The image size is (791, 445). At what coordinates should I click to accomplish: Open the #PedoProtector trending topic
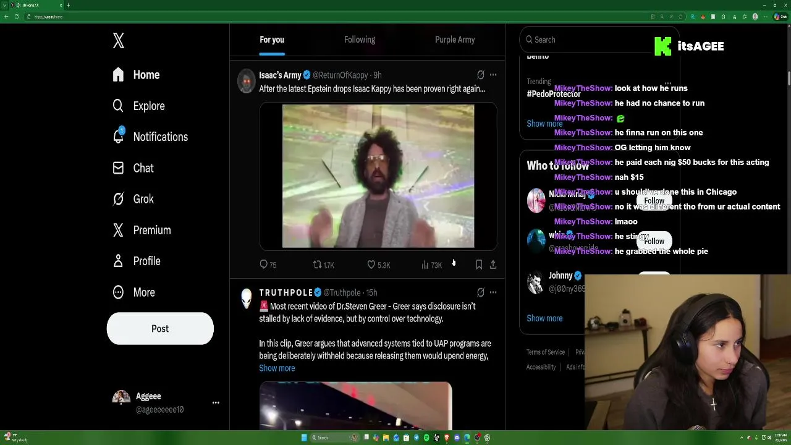(554, 94)
